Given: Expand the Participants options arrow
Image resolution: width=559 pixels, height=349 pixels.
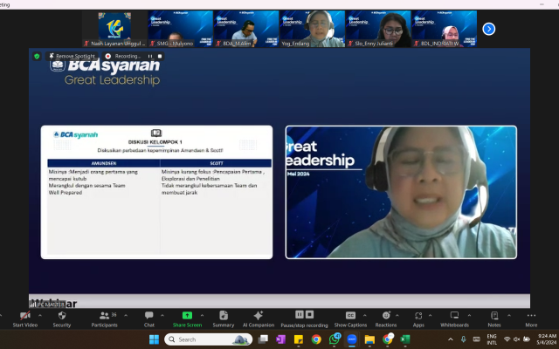Looking at the screenshot, I should click(126, 316).
